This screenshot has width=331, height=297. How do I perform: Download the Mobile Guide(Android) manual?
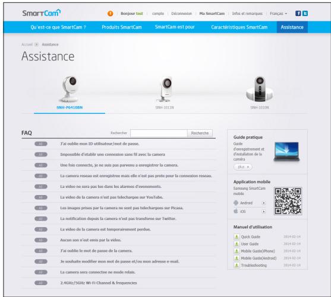(259, 258)
